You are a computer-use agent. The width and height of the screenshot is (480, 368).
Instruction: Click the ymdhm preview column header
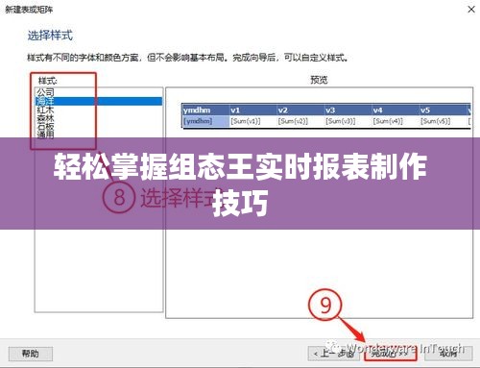point(205,110)
